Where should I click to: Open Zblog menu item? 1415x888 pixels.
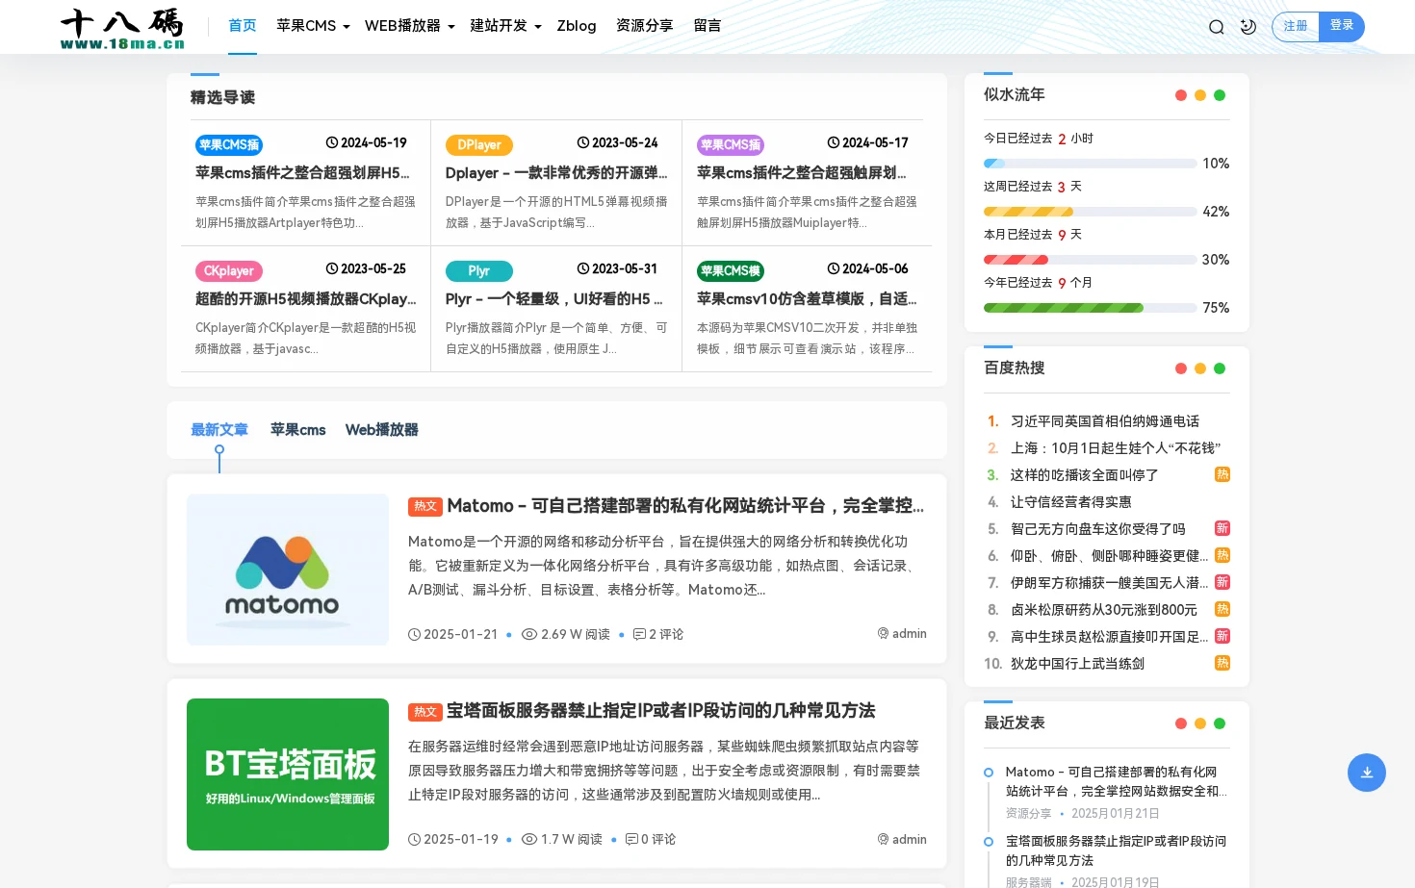pos(577,26)
